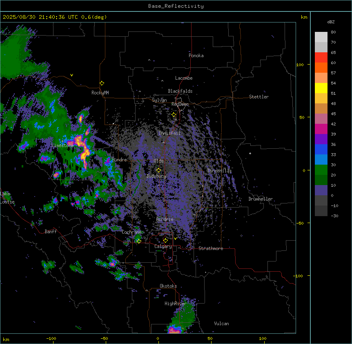Select the yellow station marker under Cochrane
Screen dimensions: 352x344
(x=139, y=241)
